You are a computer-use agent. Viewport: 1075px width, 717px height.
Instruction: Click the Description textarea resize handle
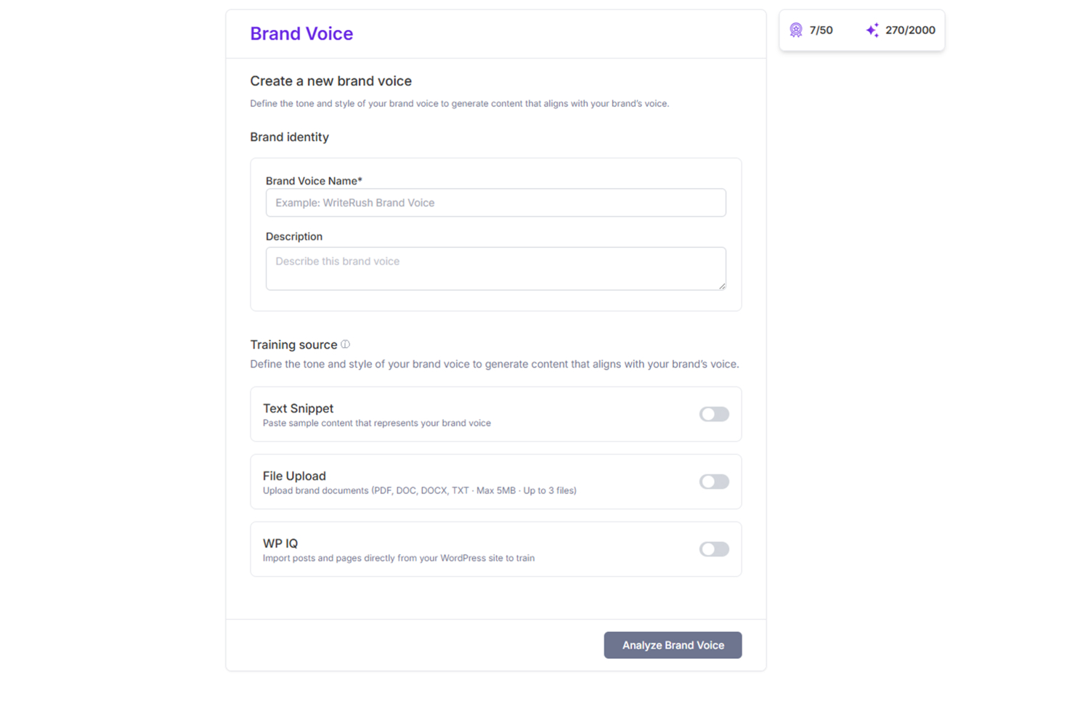722,286
